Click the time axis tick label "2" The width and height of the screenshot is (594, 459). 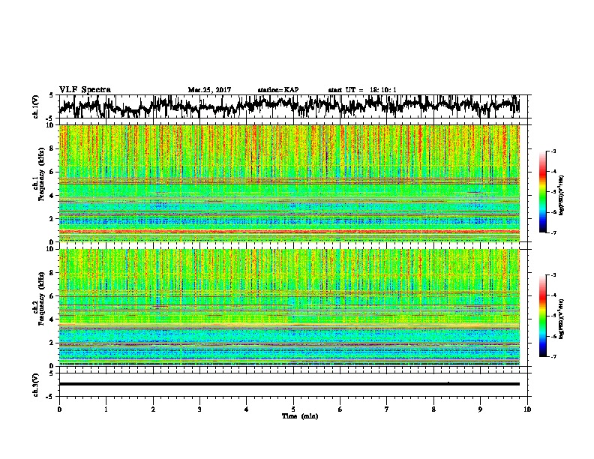(153, 409)
